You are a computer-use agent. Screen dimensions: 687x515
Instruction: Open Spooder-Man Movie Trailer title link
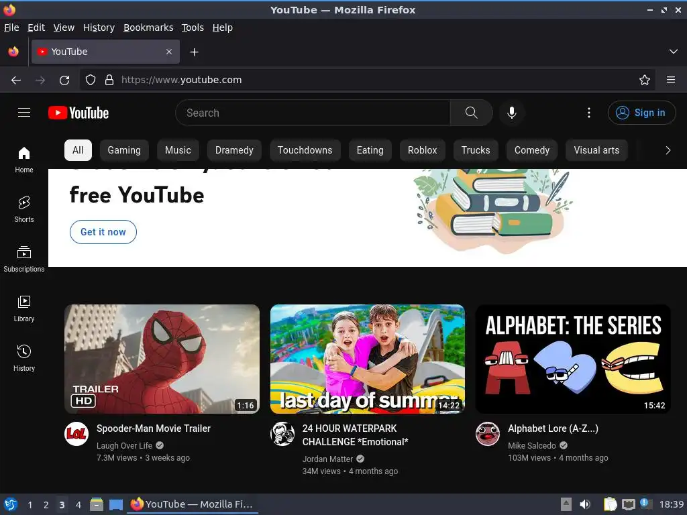click(x=154, y=428)
